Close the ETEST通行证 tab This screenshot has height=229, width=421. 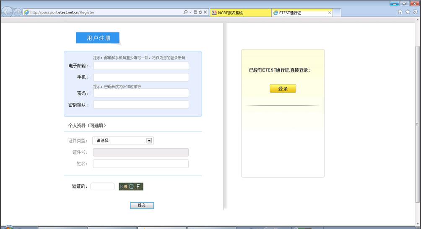[x=330, y=13]
